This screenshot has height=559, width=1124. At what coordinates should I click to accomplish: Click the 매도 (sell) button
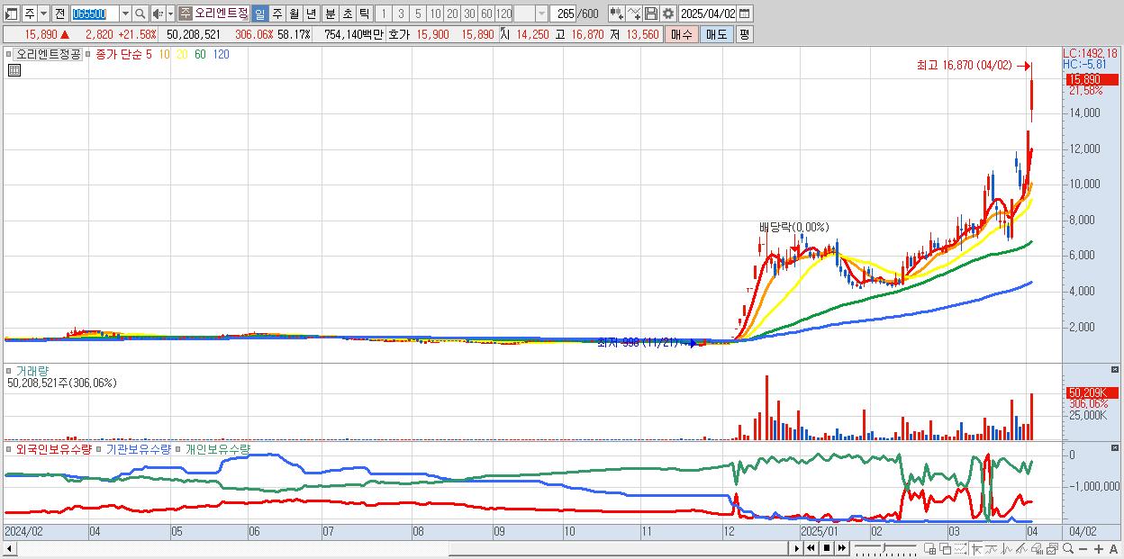point(716,34)
